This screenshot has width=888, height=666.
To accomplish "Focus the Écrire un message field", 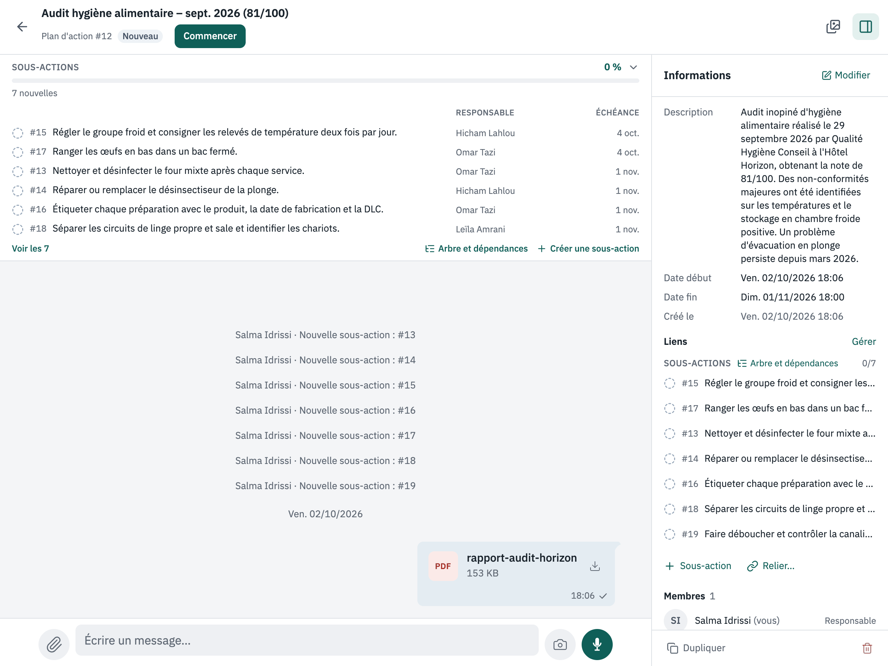I will click(x=307, y=640).
